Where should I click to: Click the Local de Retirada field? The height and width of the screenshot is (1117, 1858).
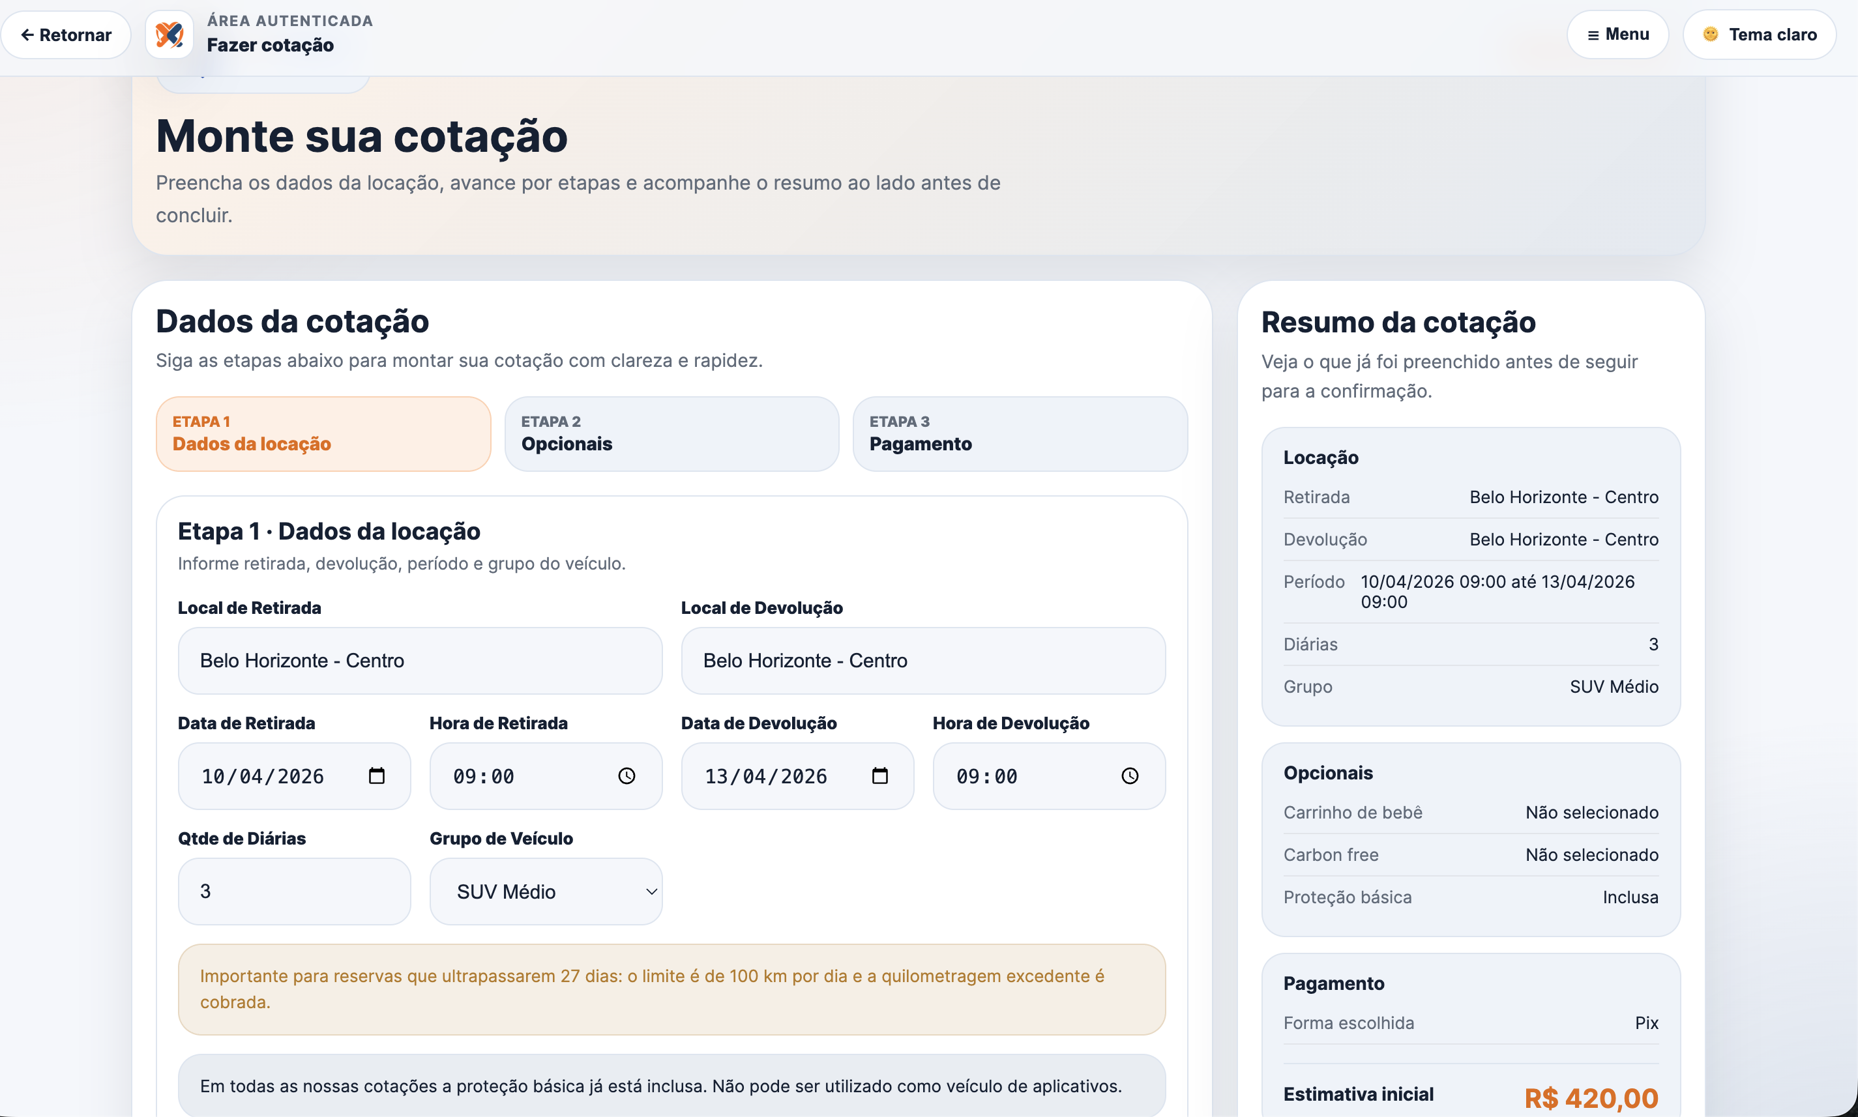419,661
